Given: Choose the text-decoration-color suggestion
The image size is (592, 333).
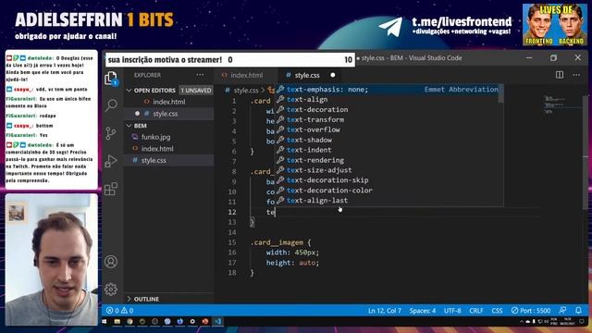Looking at the screenshot, I should pyautogui.click(x=387, y=191).
